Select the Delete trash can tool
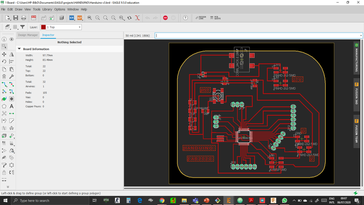The image size is (364, 205). pos(4,77)
